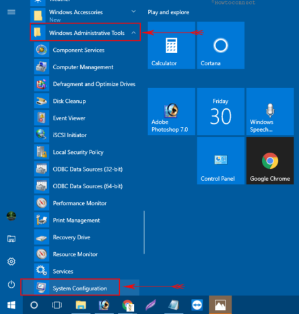Click the Defragment and Optimize Drives label
The image size is (299, 314).
point(94,84)
